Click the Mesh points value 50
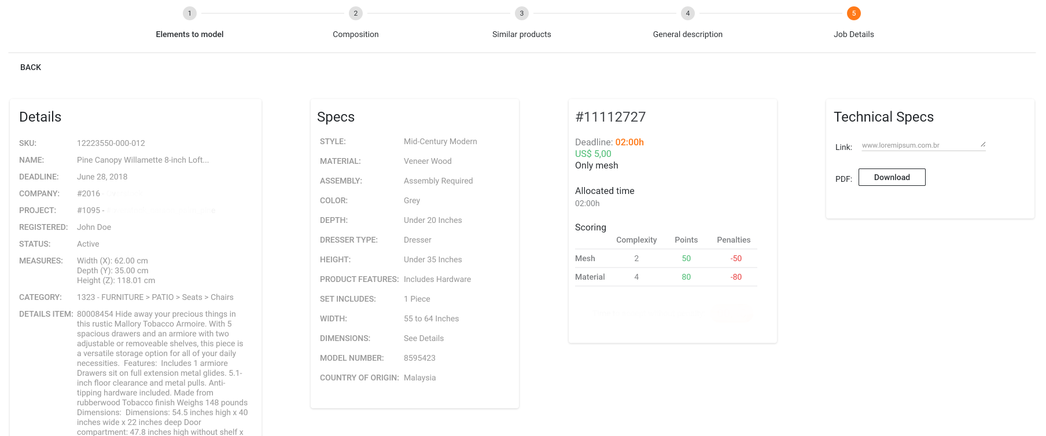The width and height of the screenshot is (1046, 436). click(x=686, y=258)
